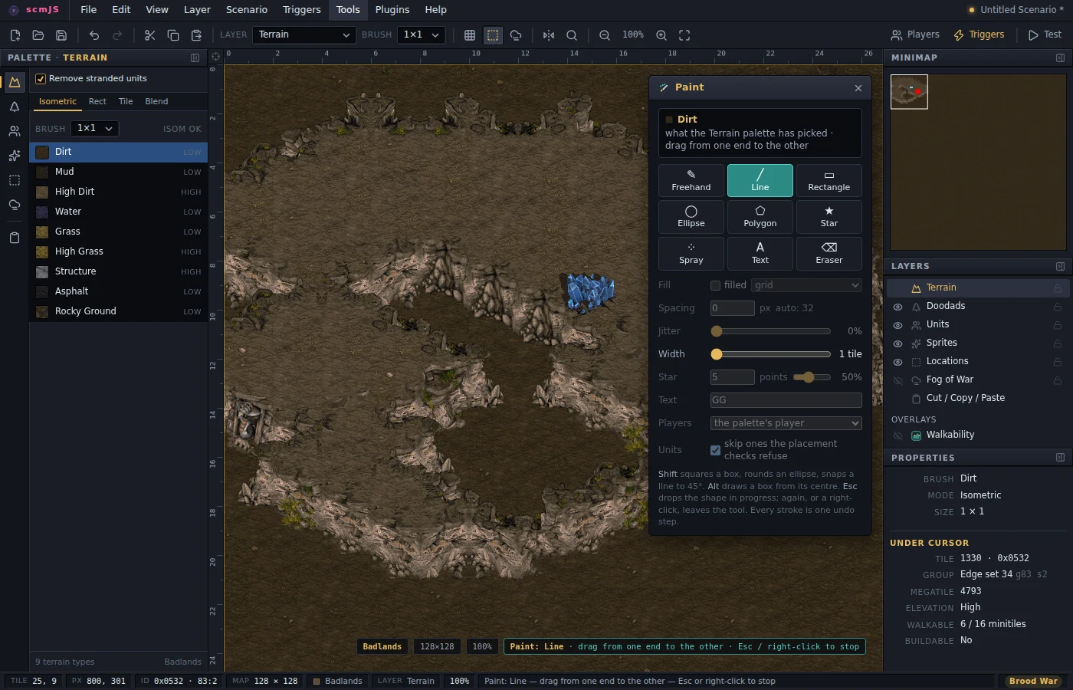Open the Players palette's player dropdown
1073x690 pixels.
point(786,423)
